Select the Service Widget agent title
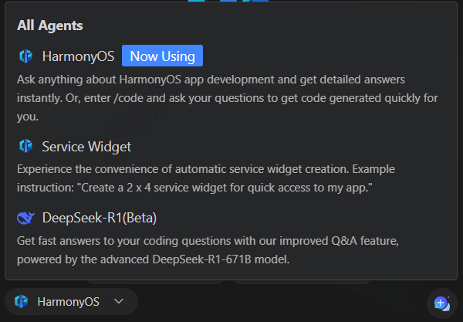Screen dimensions: 463x322 coord(86,146)
